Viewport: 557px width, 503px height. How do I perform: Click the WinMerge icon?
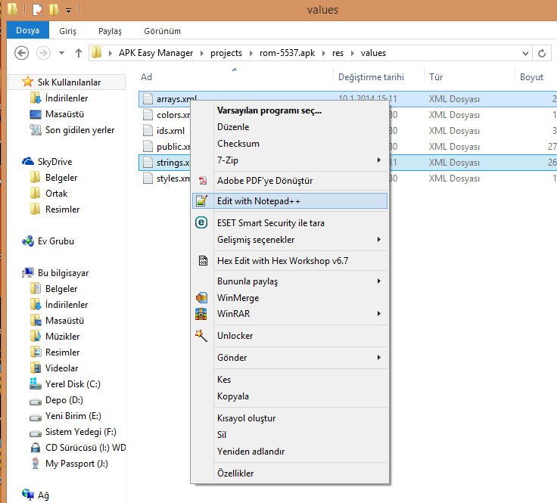click(201, 298)
